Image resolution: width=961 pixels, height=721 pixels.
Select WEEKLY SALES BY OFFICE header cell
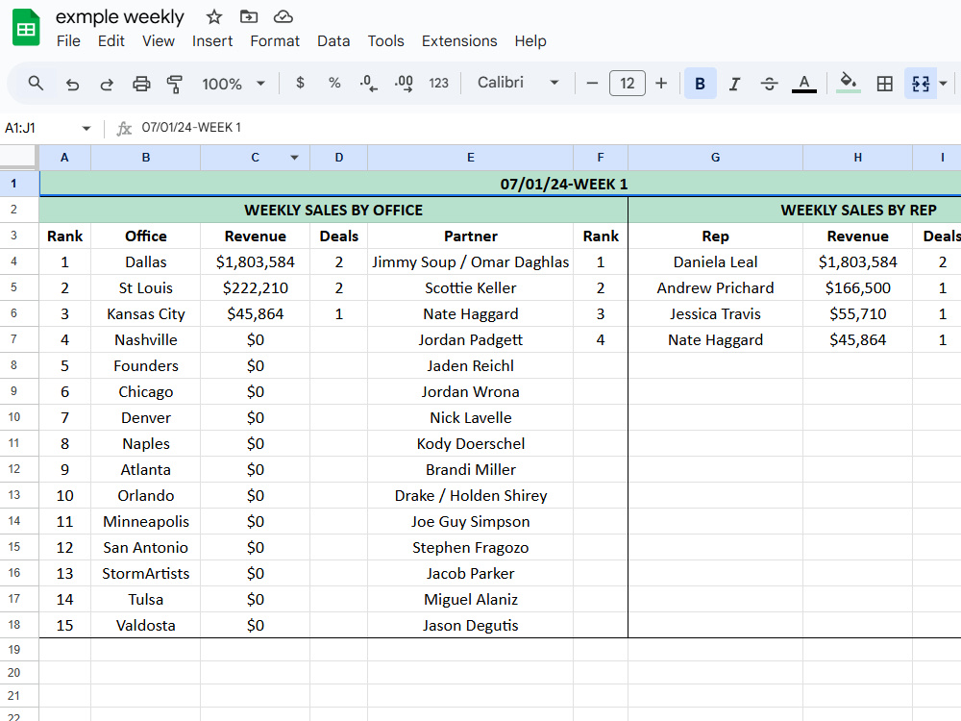coord(333,210)
